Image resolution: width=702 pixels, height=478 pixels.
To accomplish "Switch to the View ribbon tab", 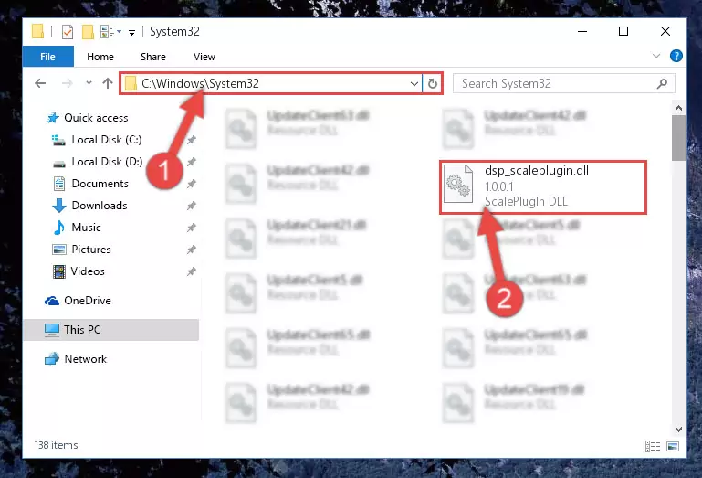I will [x=204, y=57].
